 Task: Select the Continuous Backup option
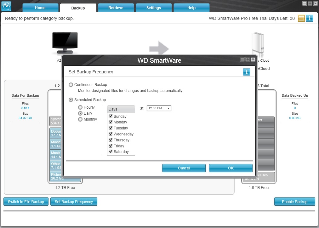pos(71,85)
